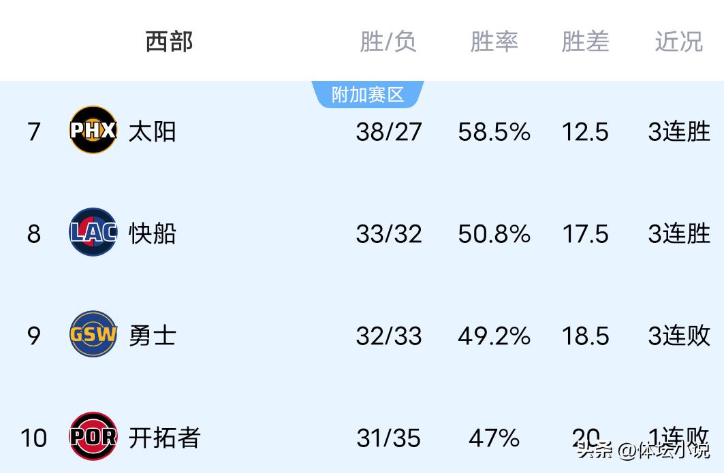Image resolution: width=724 pixels, height=473 pixels.
Task: Click the Warriors GSW team logo
Action: [93, 334]
